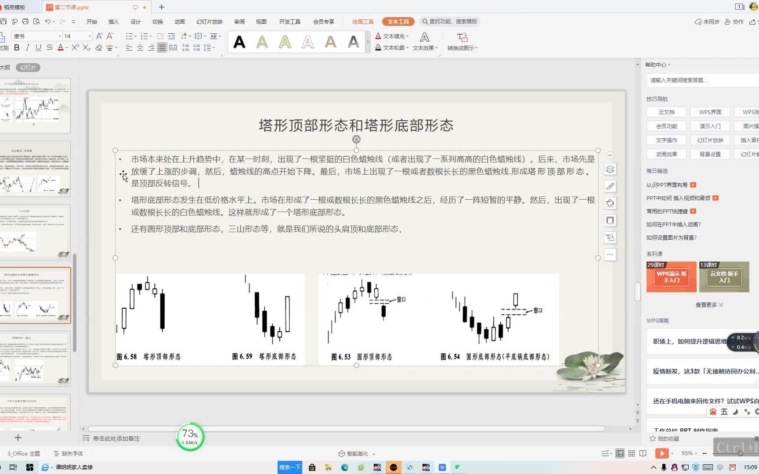Select normal view in status bar
This screenshot has width=759, height=474.
(x=620, y=453)
